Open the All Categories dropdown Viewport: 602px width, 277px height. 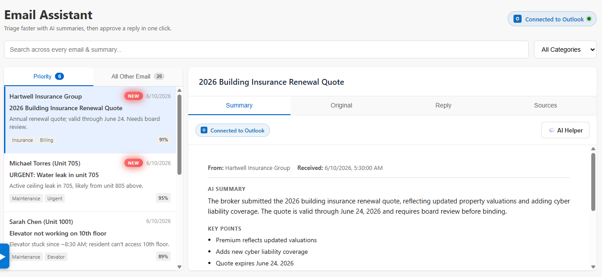click(x=565, y=50)
